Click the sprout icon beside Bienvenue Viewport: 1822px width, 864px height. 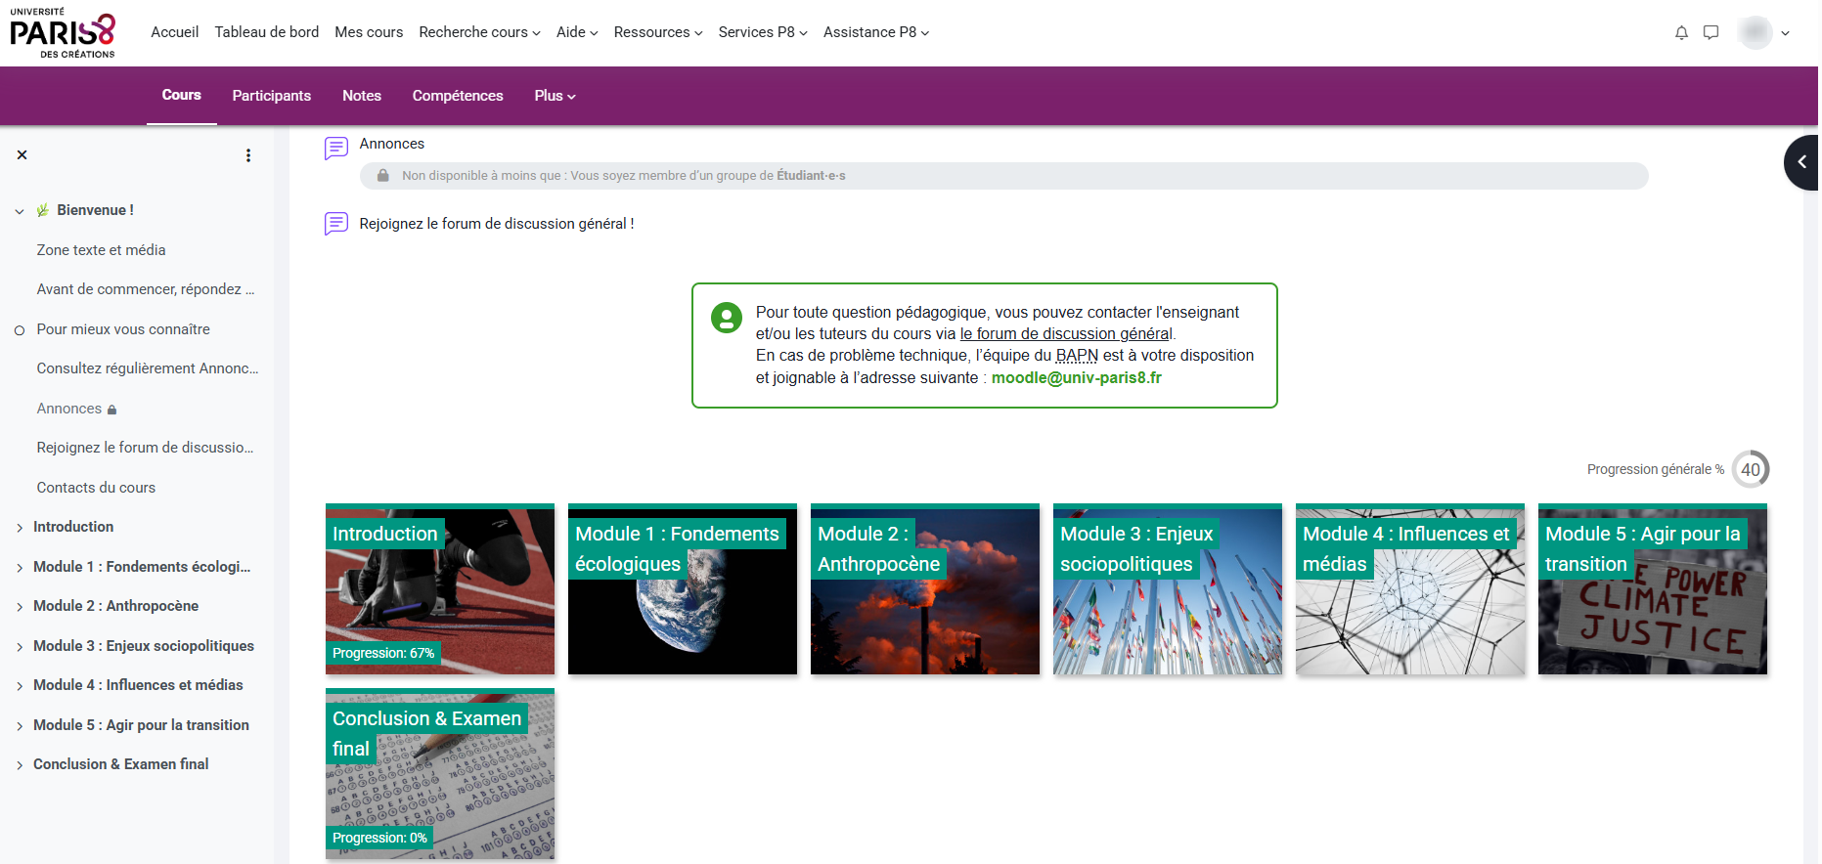(43, 210)
